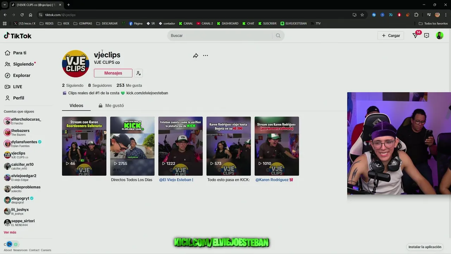
Task: Open the video thumbnail with 1222 views
Action: 180,146
